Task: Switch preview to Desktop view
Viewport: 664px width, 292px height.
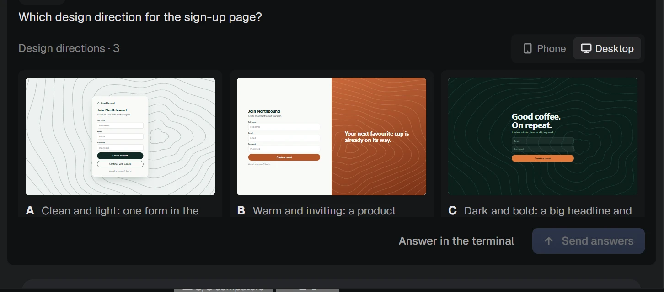Action: tap(607, 48)
